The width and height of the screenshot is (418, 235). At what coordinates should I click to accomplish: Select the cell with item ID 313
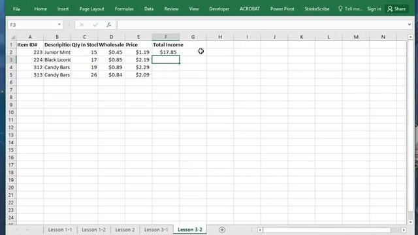click(x=30, y=75)
